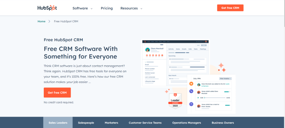Screen dimensions: 285x128
Task: Click the purple phone call icon on the timeline
Action: point(191,91)
